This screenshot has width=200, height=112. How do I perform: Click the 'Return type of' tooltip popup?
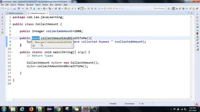(x=52, y=44)
